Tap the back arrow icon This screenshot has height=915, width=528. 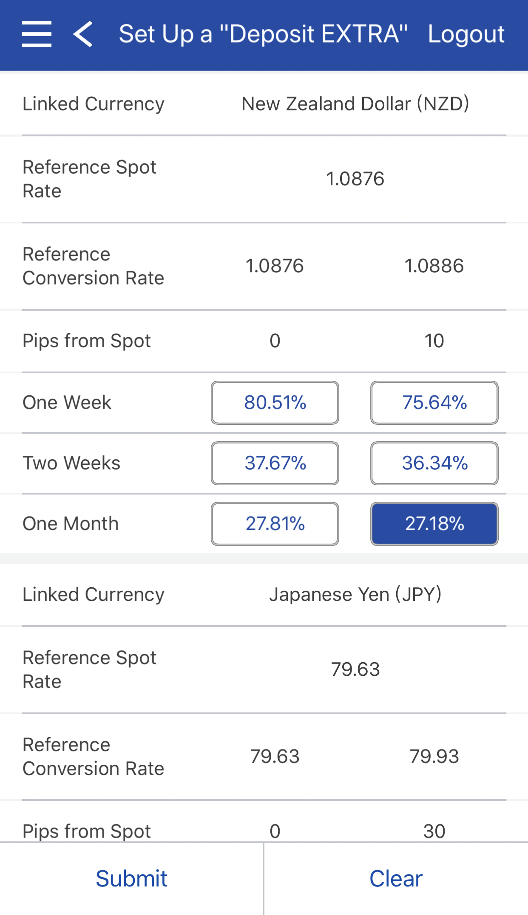[x=83, y=34]
